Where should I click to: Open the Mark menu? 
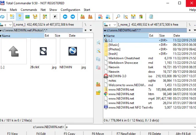click(13, 10)
